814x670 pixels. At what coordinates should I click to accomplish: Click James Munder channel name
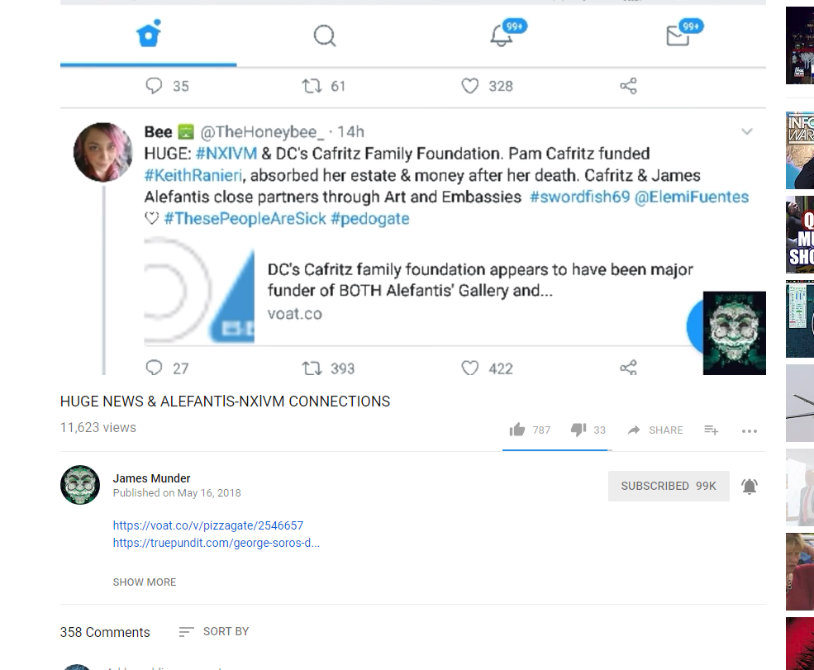[x=152, y=478]
